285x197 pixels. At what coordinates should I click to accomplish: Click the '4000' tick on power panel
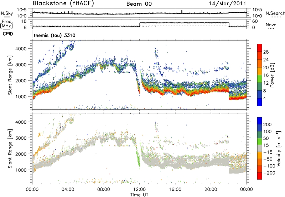(x=21, y=49)
